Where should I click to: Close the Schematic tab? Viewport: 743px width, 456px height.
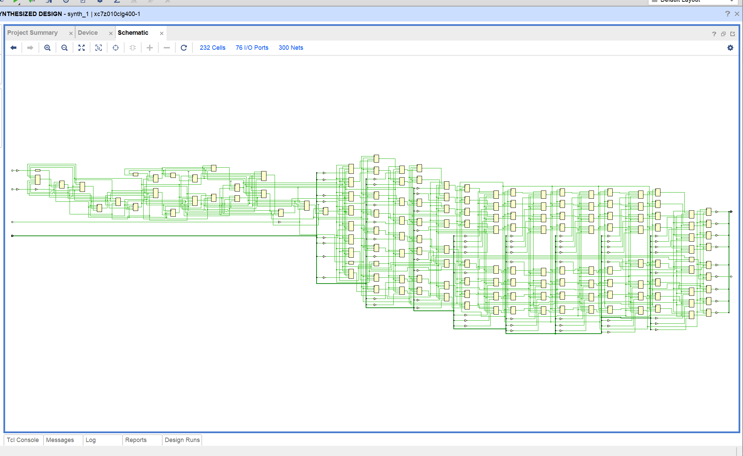pyautogui.click(x=162, y=33)
